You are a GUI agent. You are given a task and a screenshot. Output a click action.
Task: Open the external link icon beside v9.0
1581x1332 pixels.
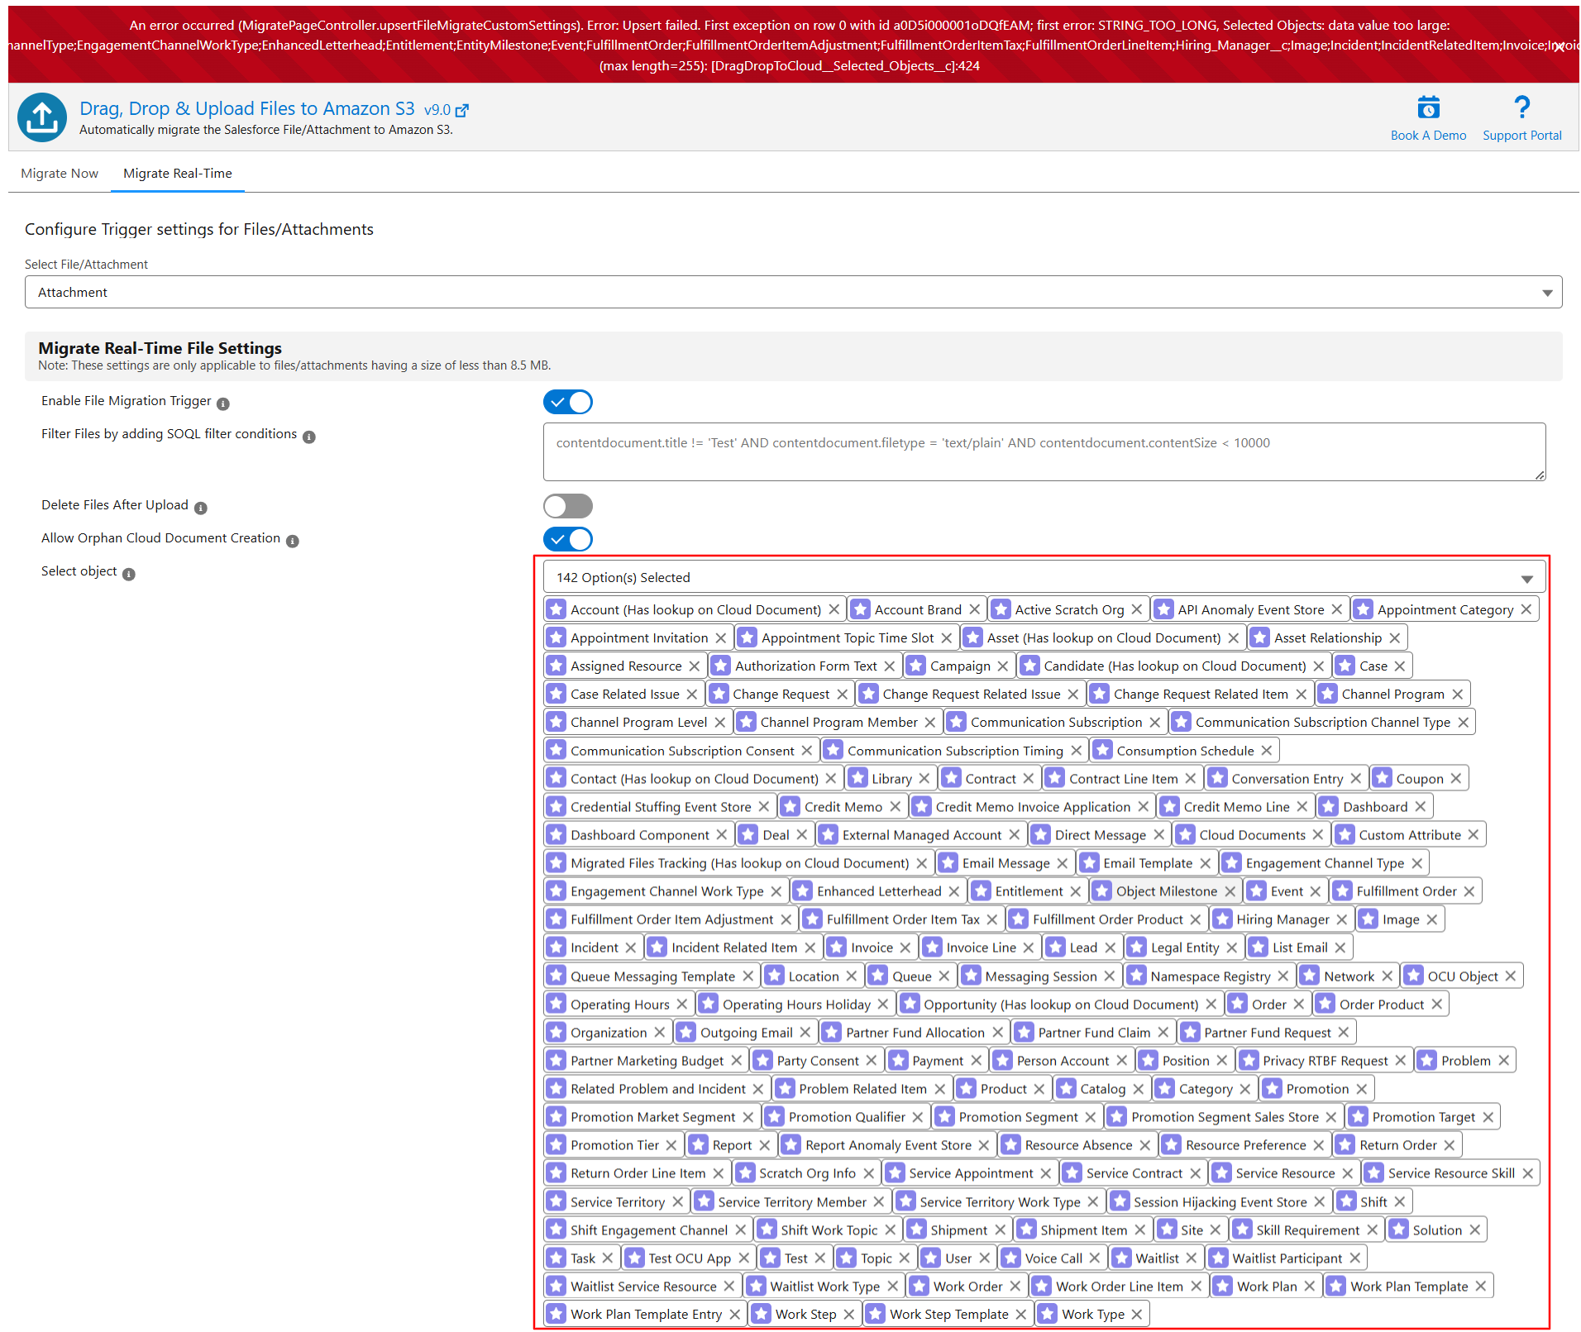tap(462, 110)
